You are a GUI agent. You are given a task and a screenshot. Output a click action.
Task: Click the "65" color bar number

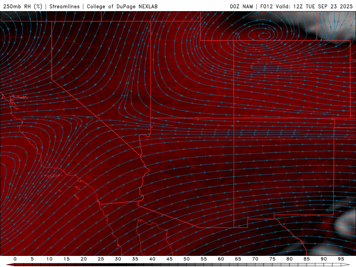pyautogui.click(x=238, y=259)
